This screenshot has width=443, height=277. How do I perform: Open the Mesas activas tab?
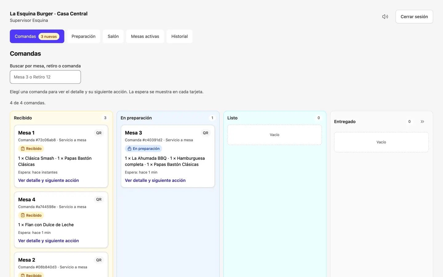145,36
